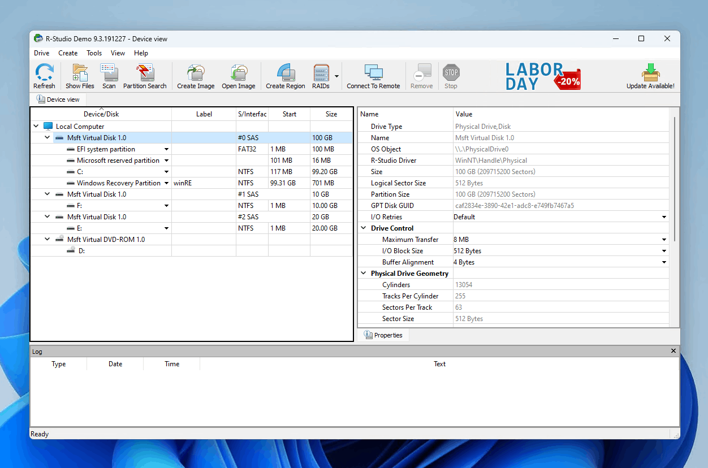This screenshot has height=468, width=708.
Task: Collapse the Local Computer tree node
Action: [x=36, y=127]
